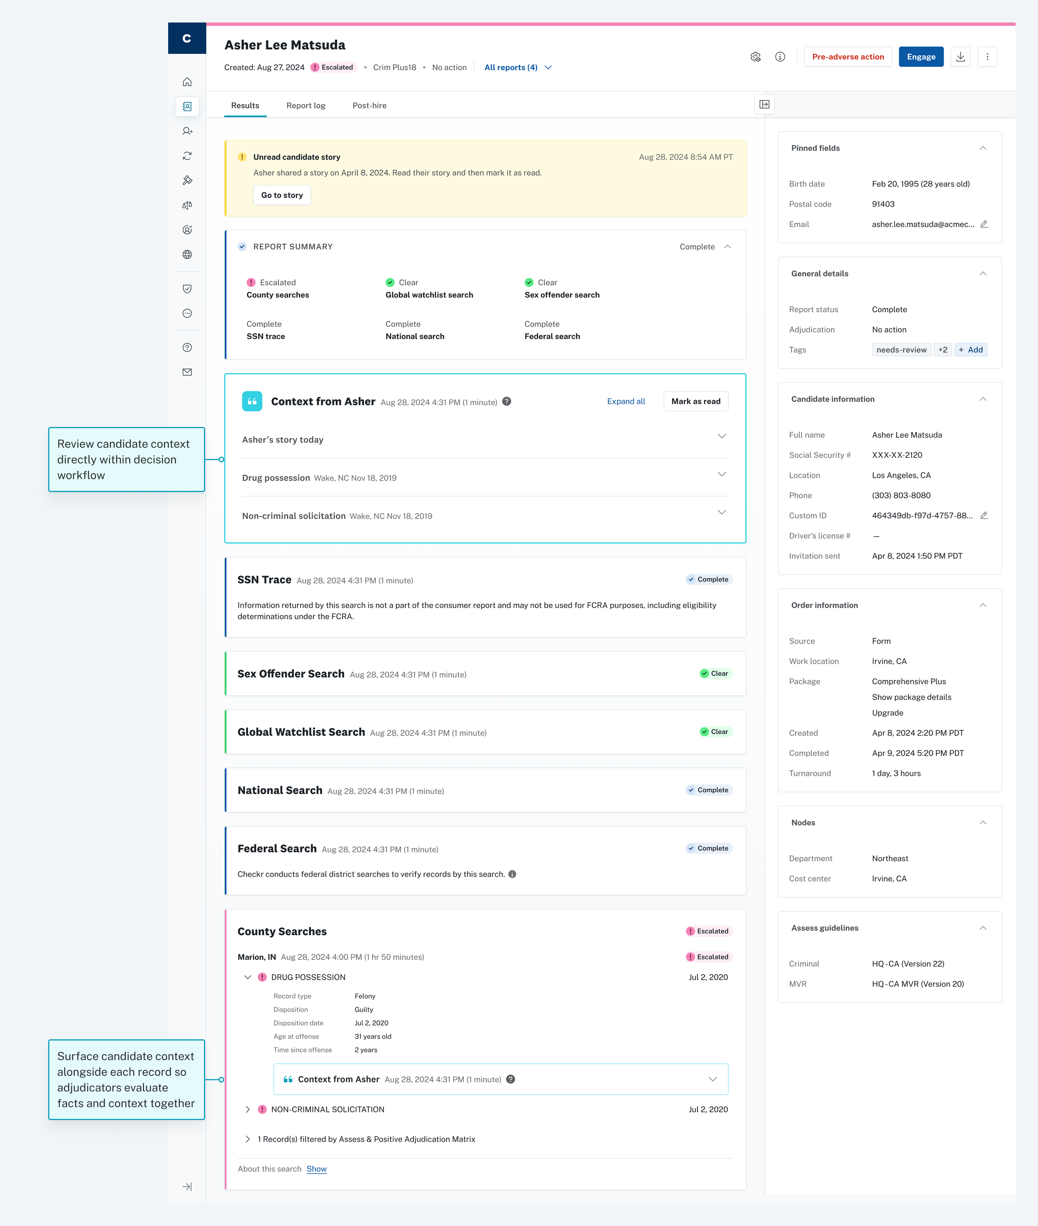Click the download report icon
1038x1226 pixels.
click(960, 56)
